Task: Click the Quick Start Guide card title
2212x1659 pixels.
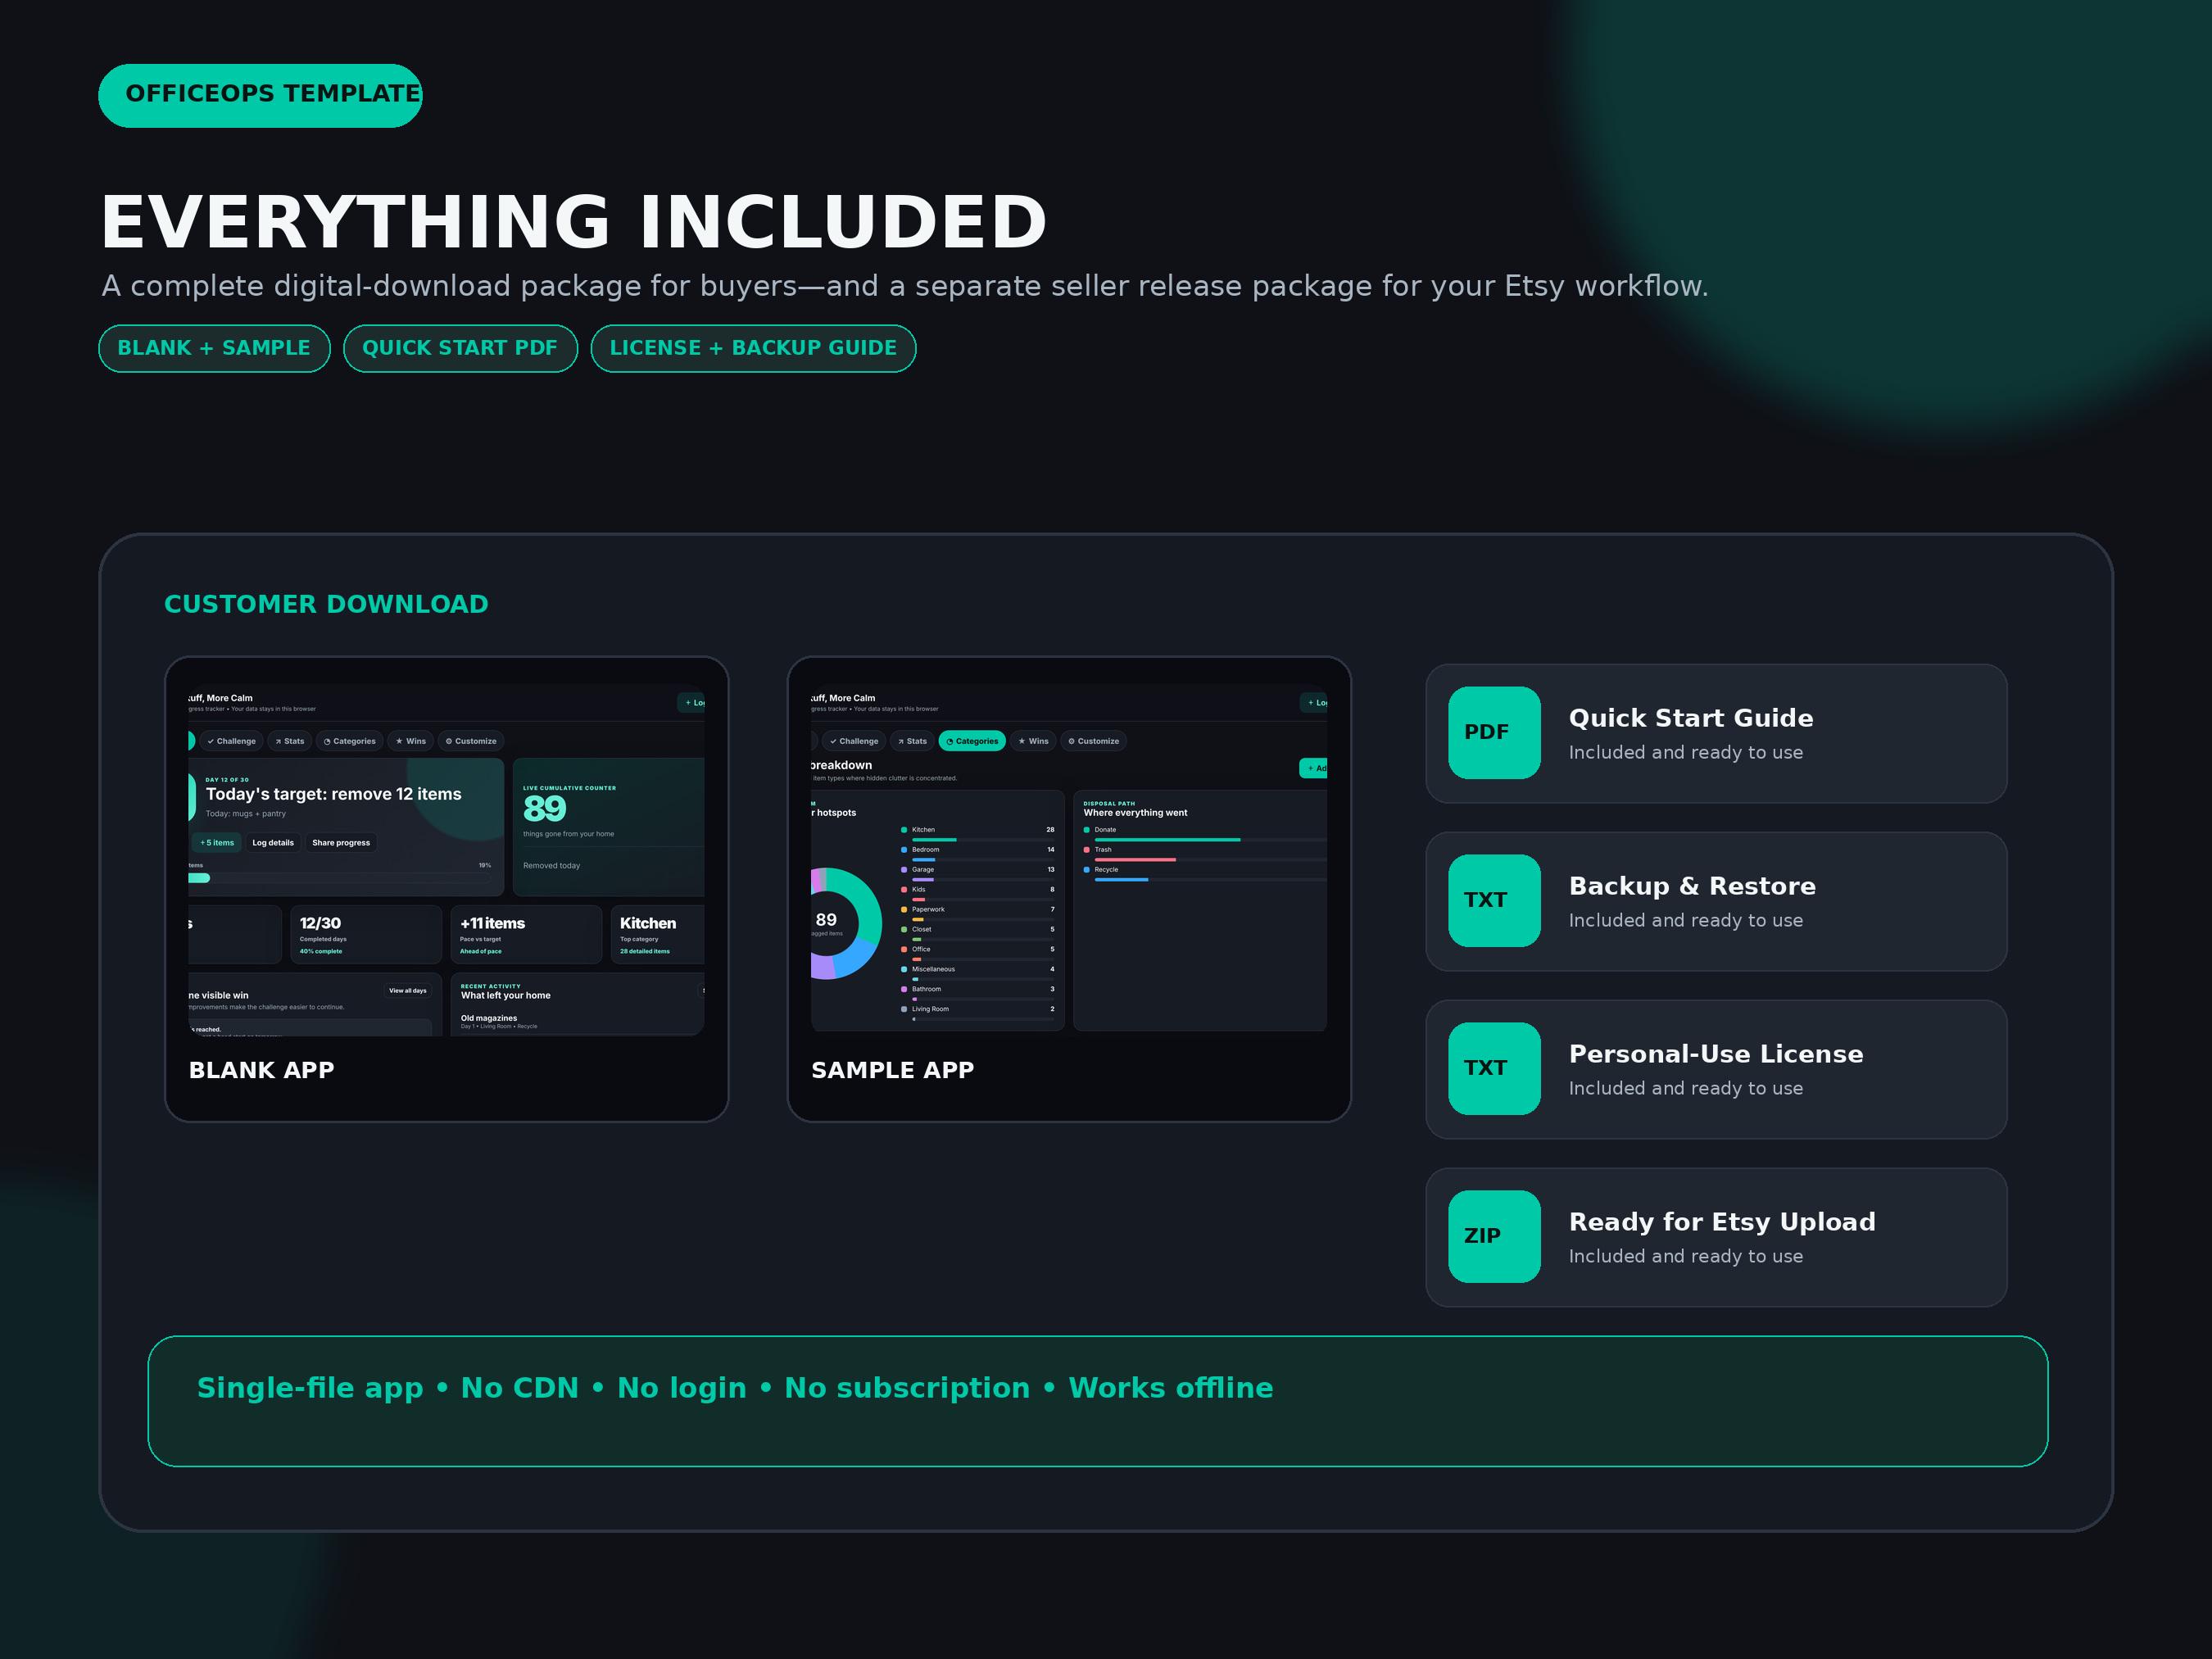Action: 1691,718
